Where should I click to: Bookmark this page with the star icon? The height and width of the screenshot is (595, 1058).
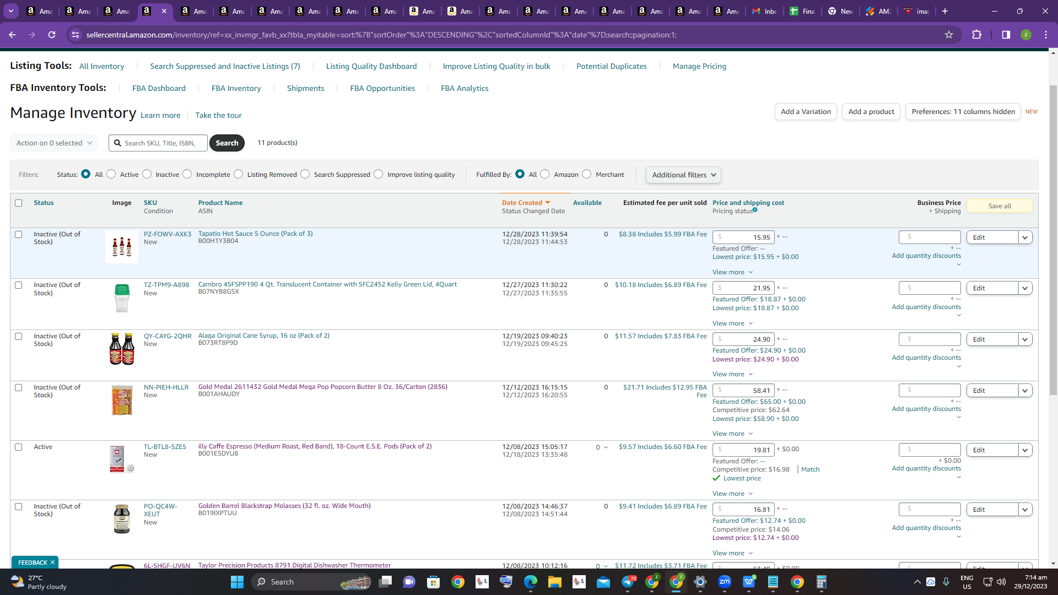click(949, 35)
